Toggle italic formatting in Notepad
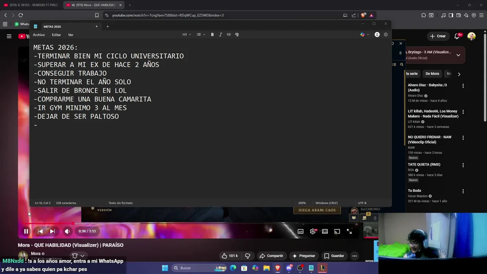 tap(220, 35)
